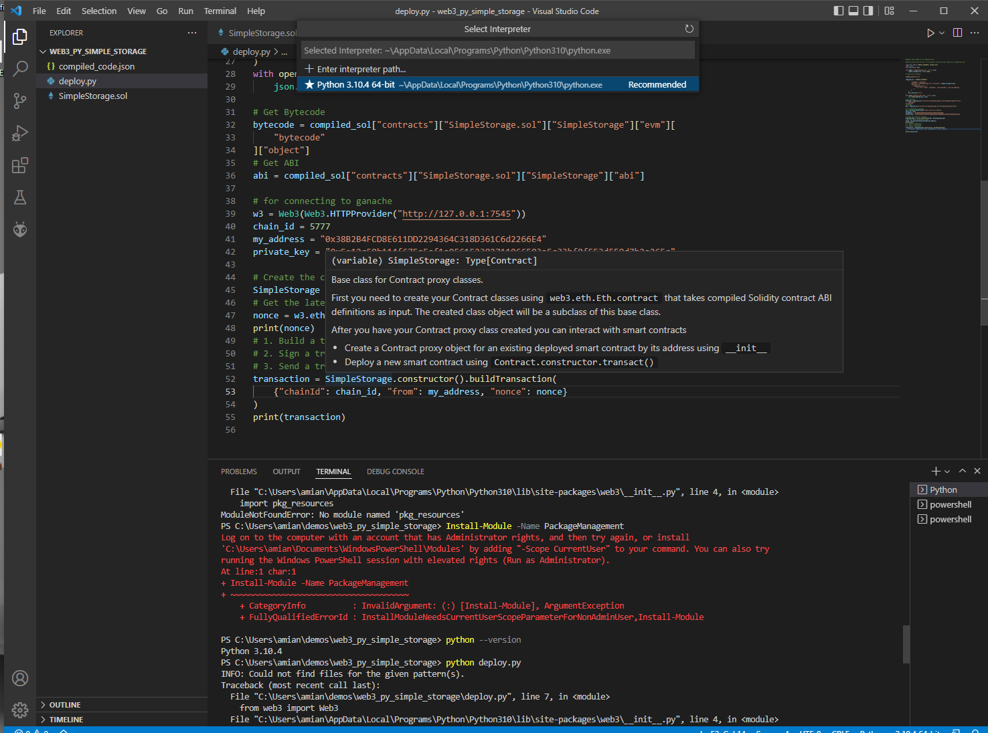Open the View menu
988x733 pixels.
(137, 11)
